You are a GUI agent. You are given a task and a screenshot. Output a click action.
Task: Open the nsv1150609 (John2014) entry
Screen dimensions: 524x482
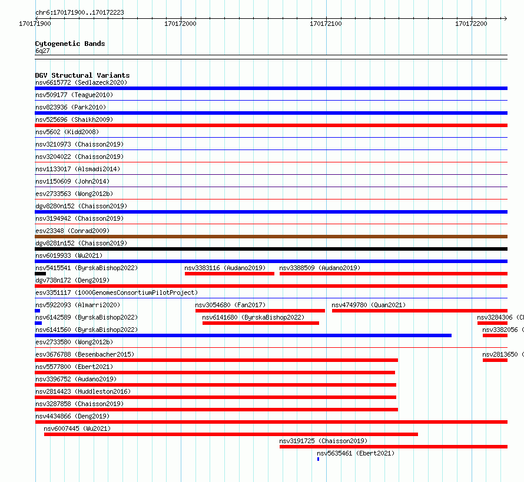(72, 181)
